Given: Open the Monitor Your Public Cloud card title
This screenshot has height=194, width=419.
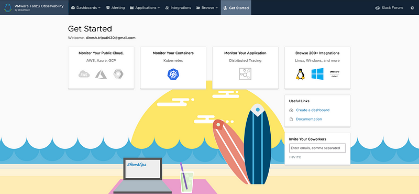Looking at the screenshot, I should (x=101, y=53).
